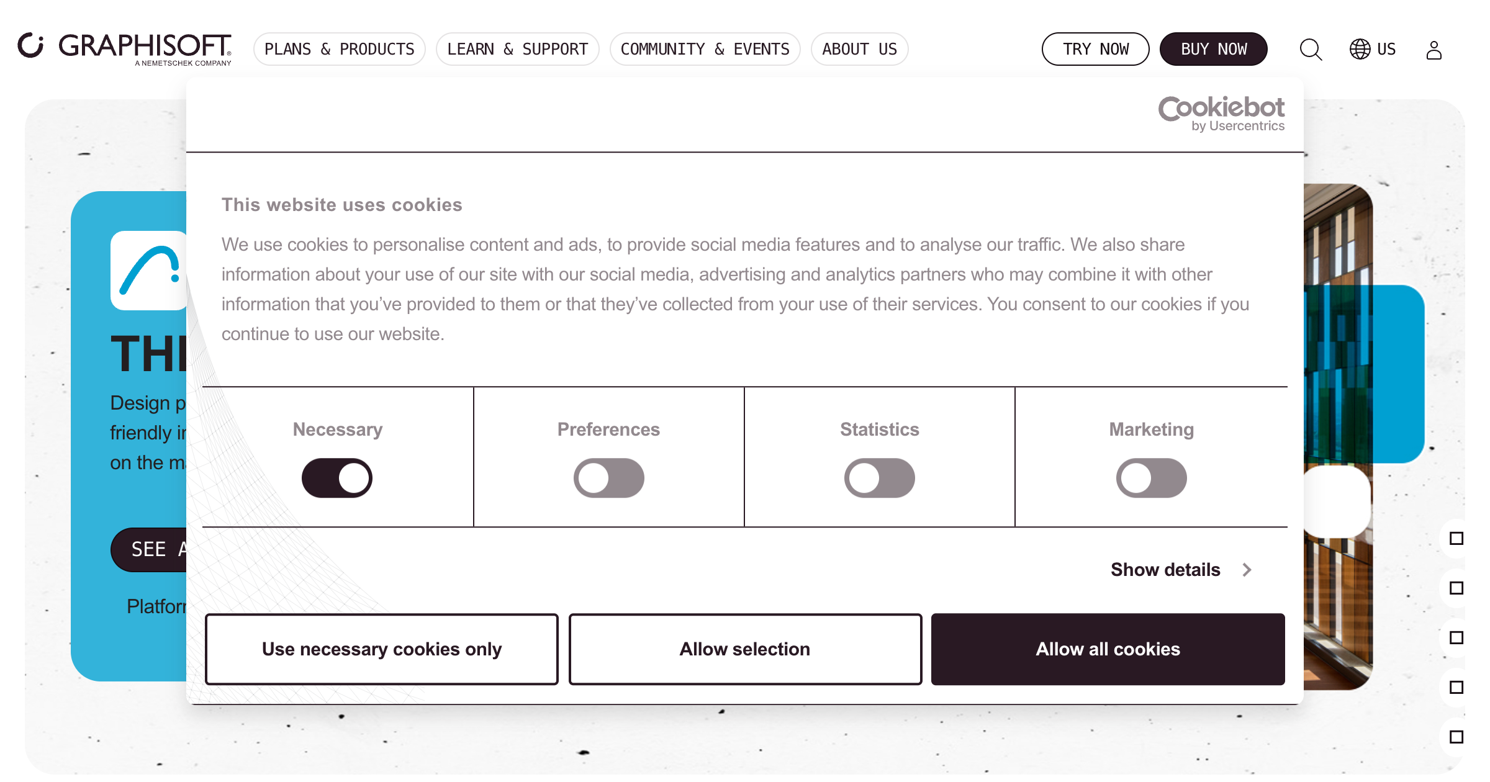Screen dimensions: 1490x782
Task: Enable the Preferences cookies switch
Action: (x=608, y=478)
